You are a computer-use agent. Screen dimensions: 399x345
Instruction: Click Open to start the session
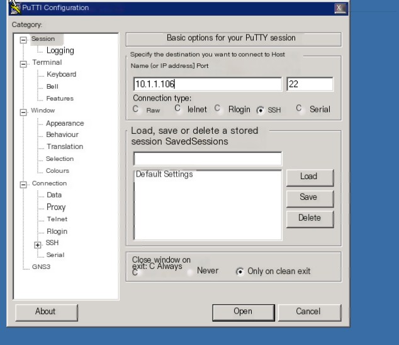point(244,312)
